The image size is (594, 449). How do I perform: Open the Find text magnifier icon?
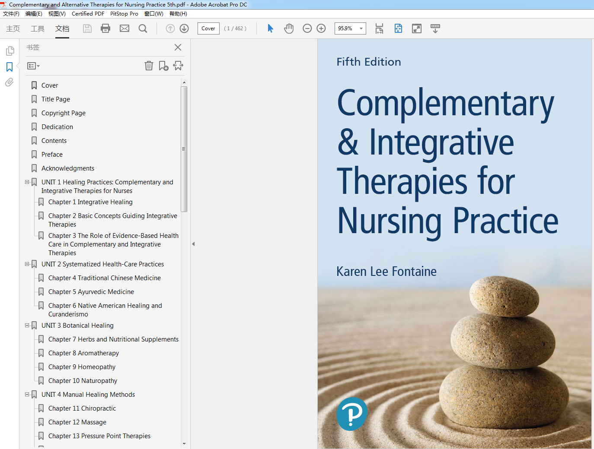143,28
